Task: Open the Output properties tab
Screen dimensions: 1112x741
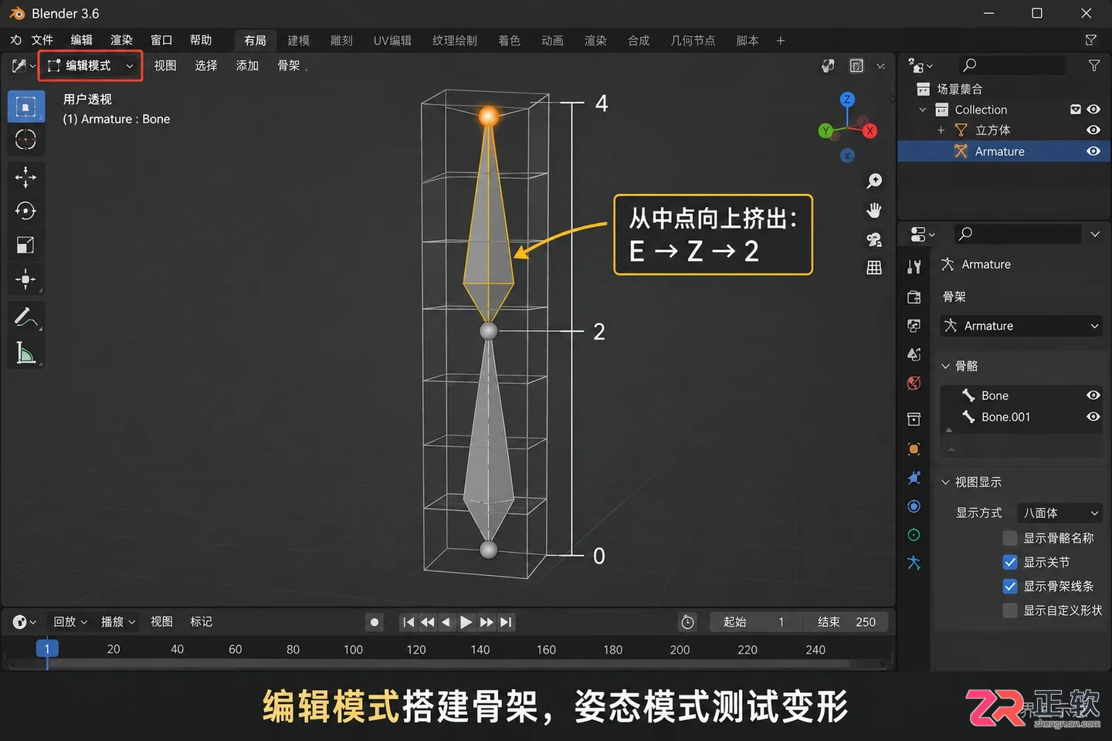Action: pos(914,297)
